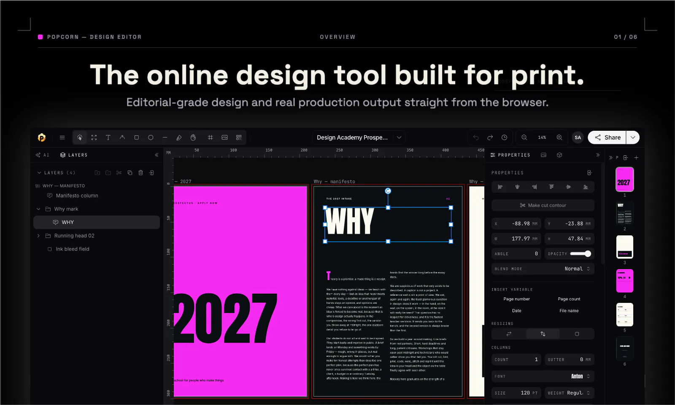Screen dimensions: 675x405
Task: Zoom in on the canvas
Action: pyautogui.click(x=559, y=138)
